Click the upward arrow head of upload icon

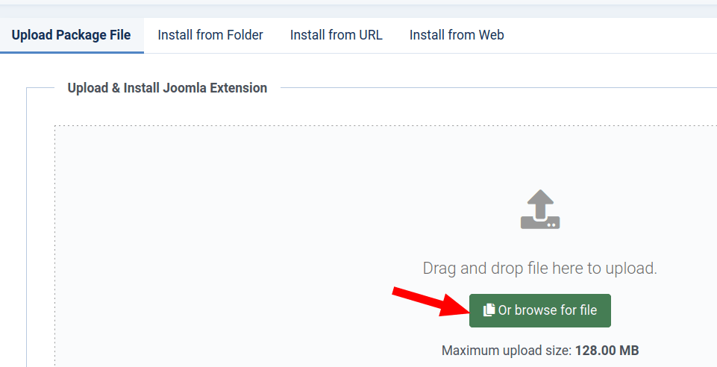(x=540, y=198)
